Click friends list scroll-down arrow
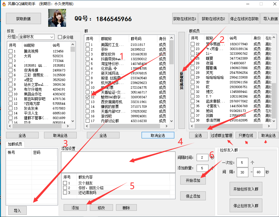This screenshot has width=279, height=217. (x=73, y=121)
